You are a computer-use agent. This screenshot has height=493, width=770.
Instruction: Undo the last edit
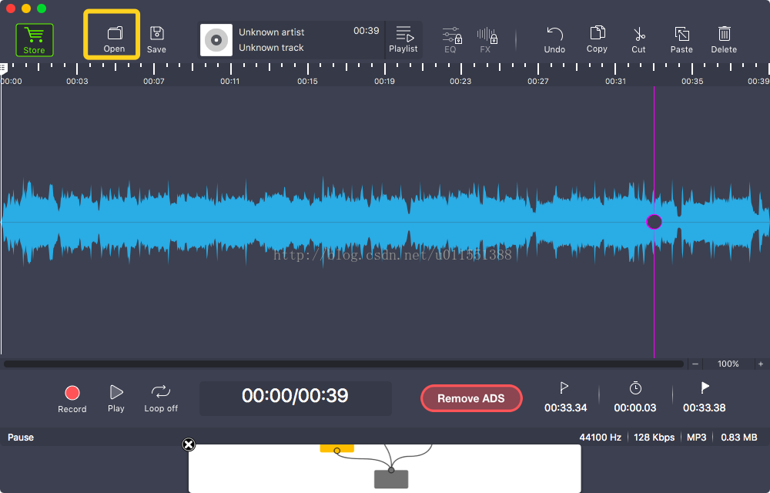coord(554,39)
